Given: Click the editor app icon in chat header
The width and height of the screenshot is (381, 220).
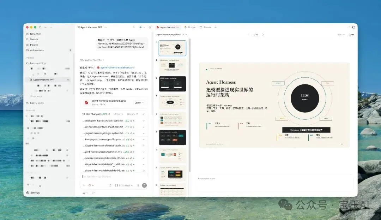Looking at the screenshot, I should 140,27.
